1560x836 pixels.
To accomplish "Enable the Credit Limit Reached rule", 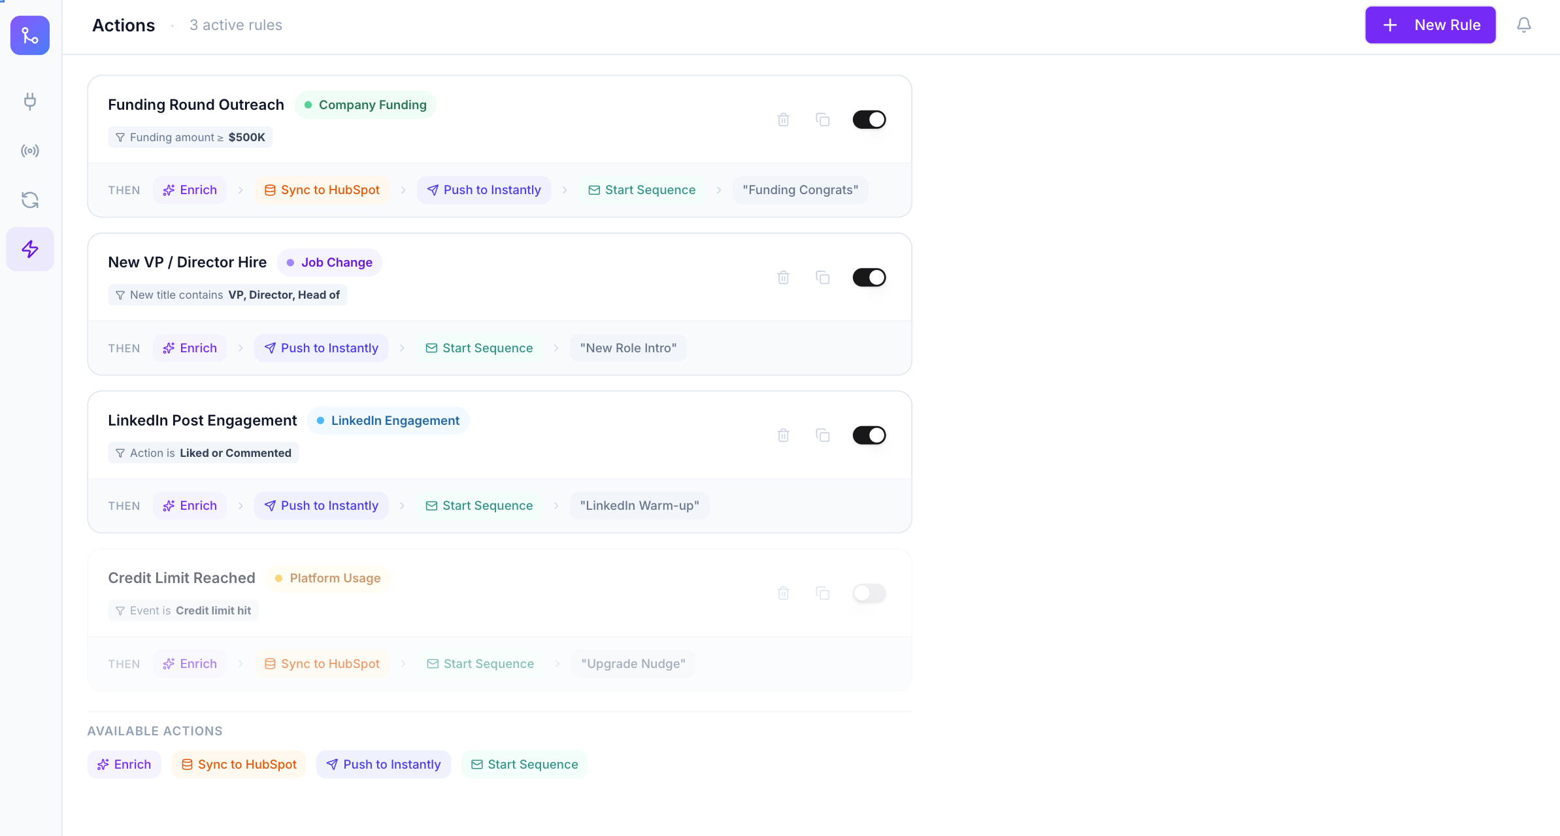I will point(869,593).
